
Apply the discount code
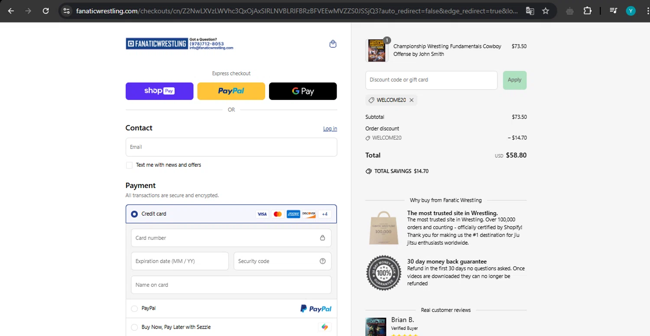[514, 80]
